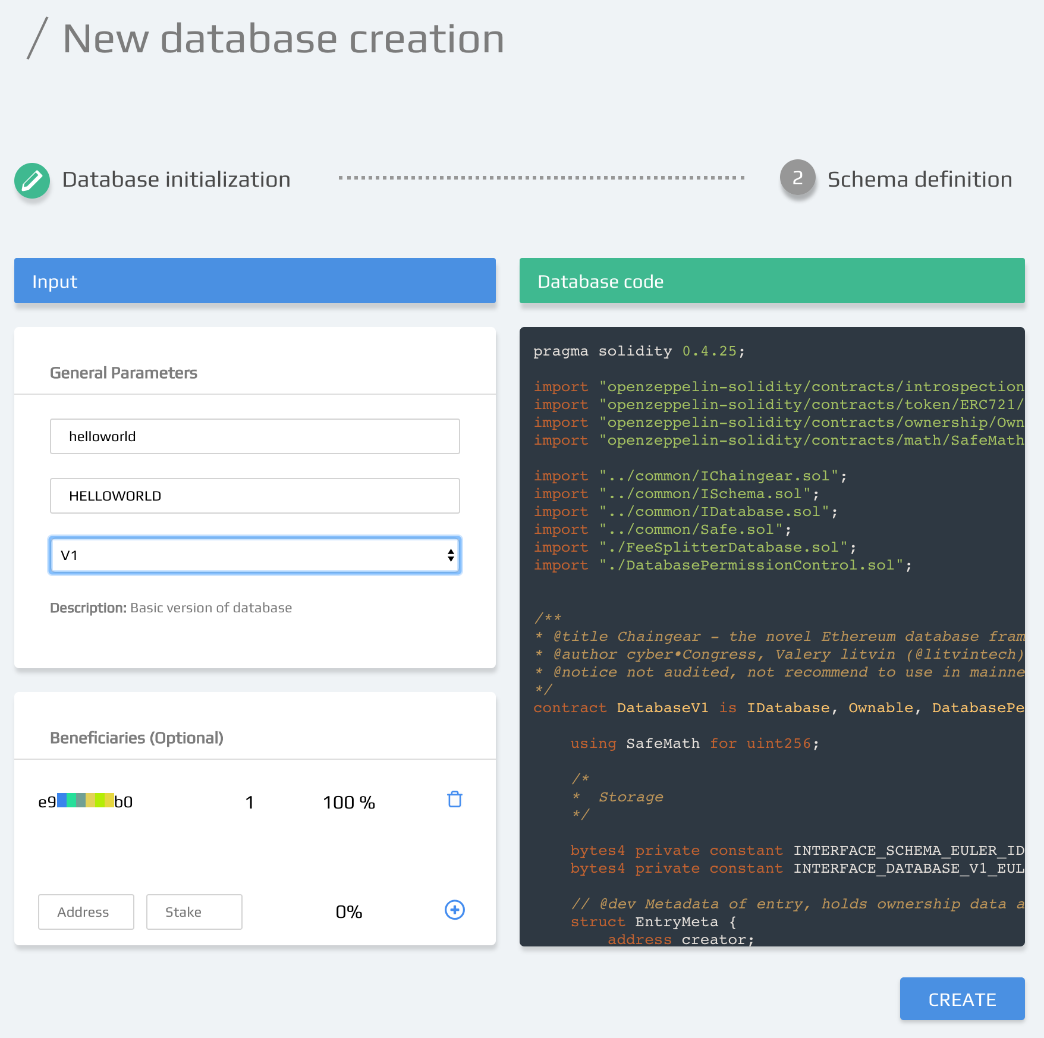1044x1038 pixels.
Task: Click the 100 % share value
Action: point(349,803)
